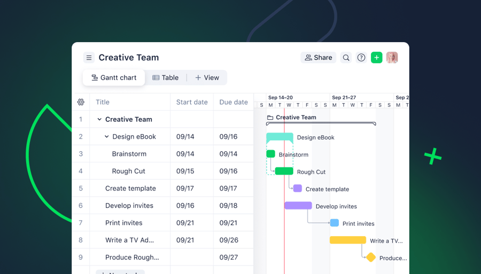Image resolution: width=481 pixels, height=274 pixels.
Task: Click the Sep 21–27 week header
Action: point(344,97)
